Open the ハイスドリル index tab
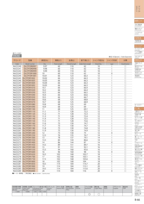The image size is (144, 204). [139, 33]
